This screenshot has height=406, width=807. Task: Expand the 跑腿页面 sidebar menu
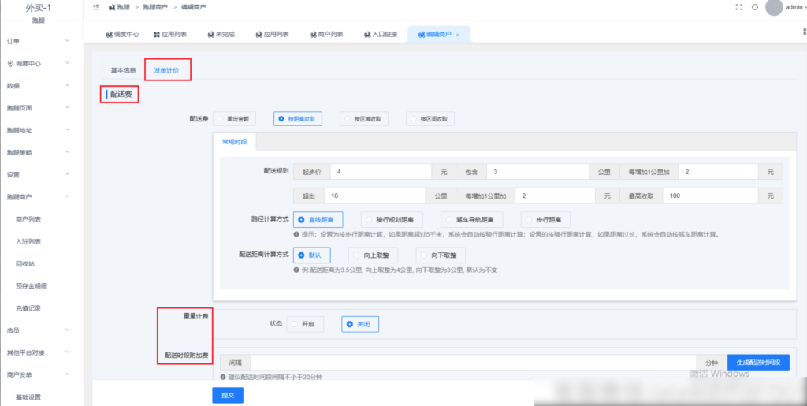tap(41, 108)
